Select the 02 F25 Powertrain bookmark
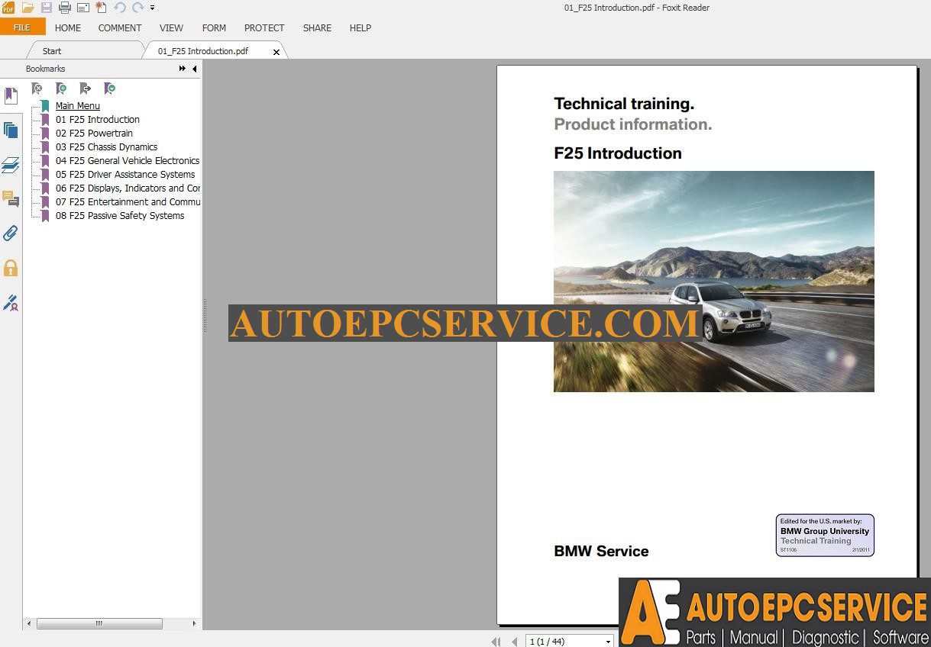Screen dimensions: 931x647 94,133
